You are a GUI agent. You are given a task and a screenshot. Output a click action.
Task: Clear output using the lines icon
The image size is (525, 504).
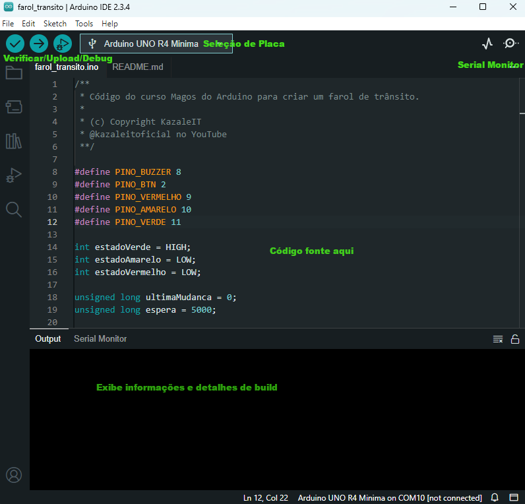498,339
